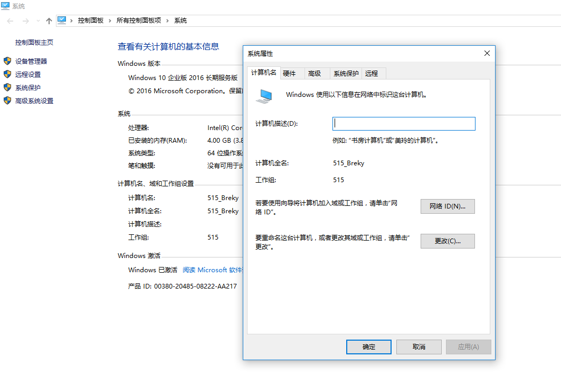Screen dimensions: 561x377
Task: Expand chevron before 所有控制面板项 breadcrumb
Action: pos(110,21)
